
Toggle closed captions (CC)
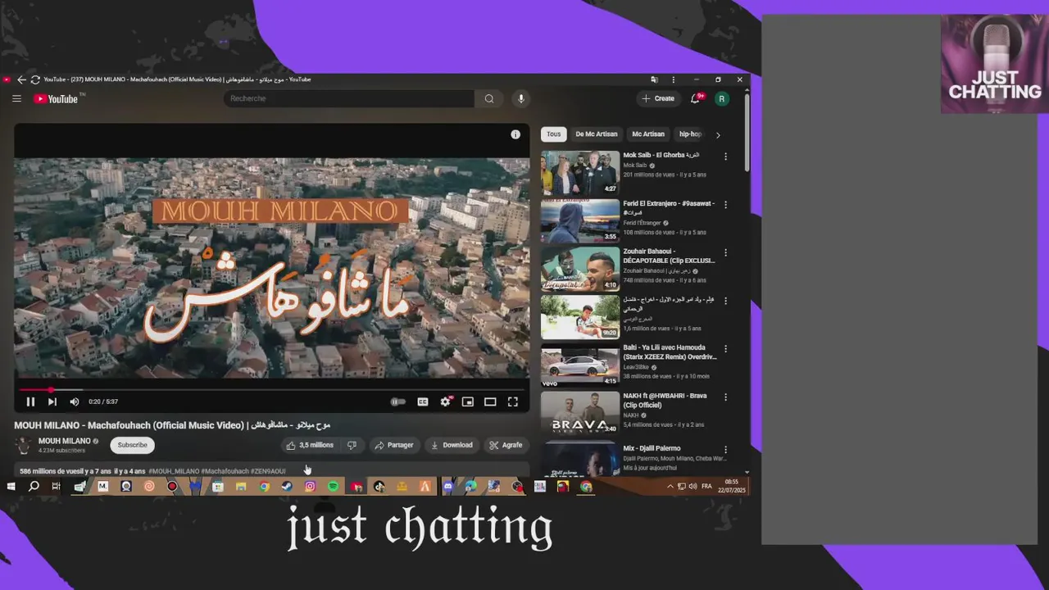pos(423,402)
